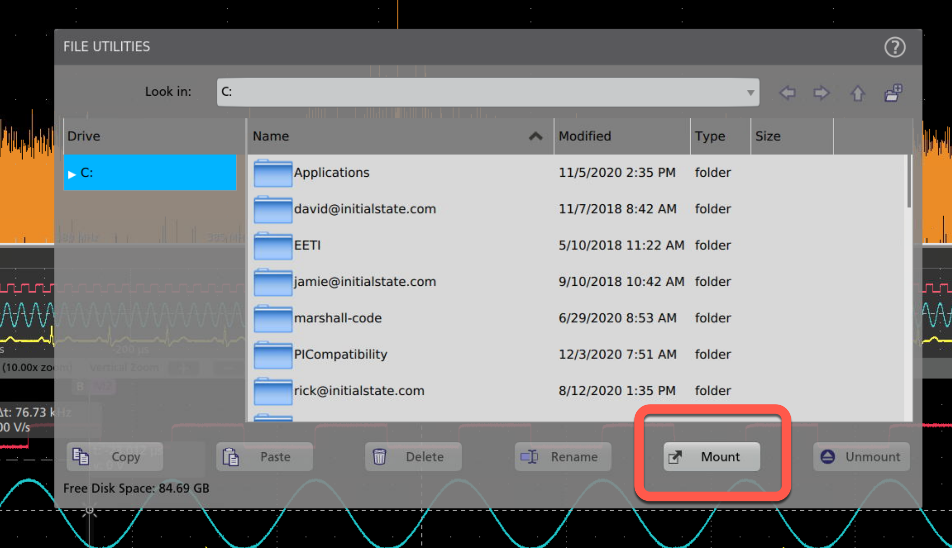Select the C: drive entry
This screenshot has width=952, height=548.
150,172
